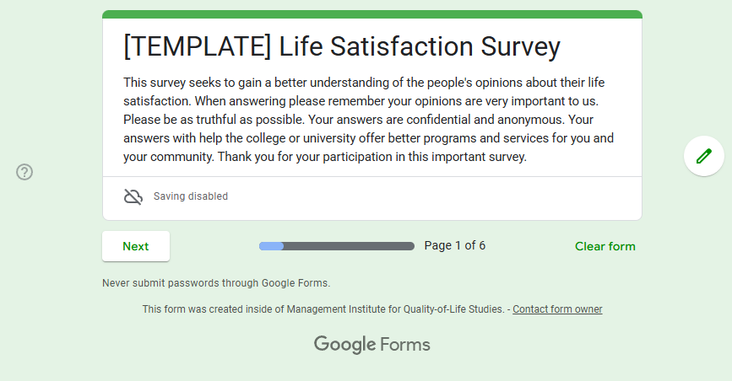Image resolution: width=732 pixels, height=381 pixels.
Task: Click the Management Institute organization name
Action: click(x=395, y=309)
